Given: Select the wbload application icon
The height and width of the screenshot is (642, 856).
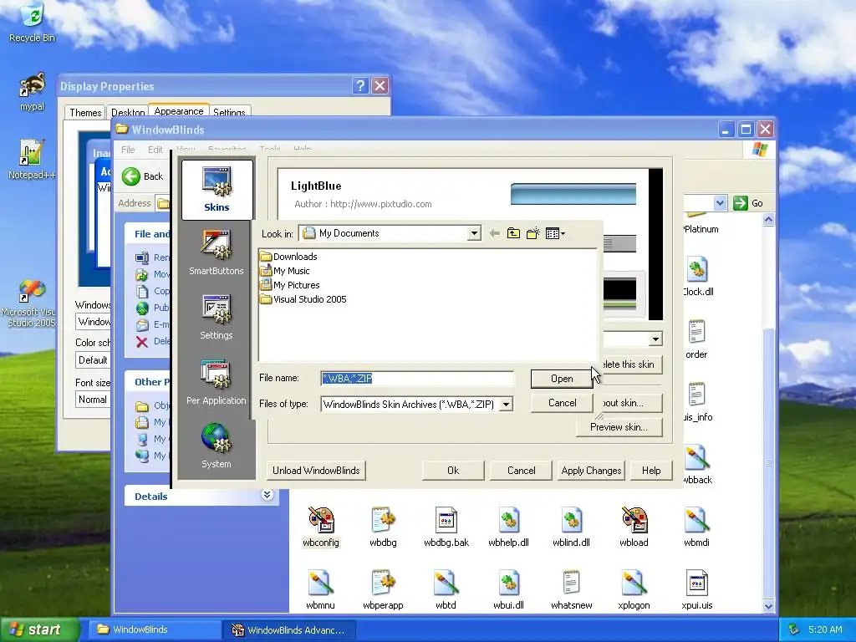Looking at the screenshot, I should click(x=634, y=527).
